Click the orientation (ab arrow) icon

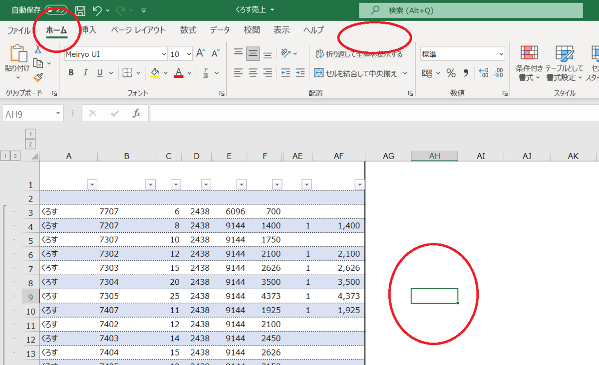click(286, 53)
